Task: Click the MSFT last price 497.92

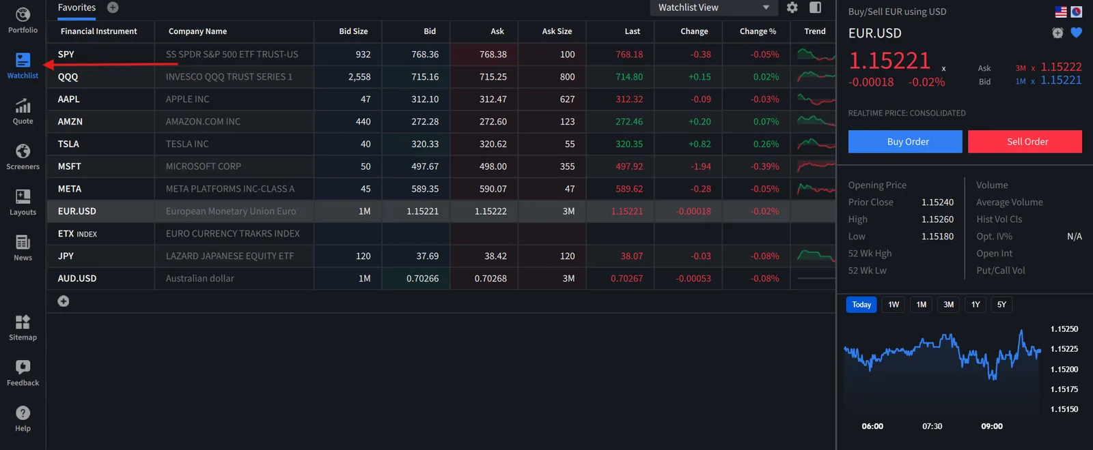Action: pyautogui.click(x=629, y=167)
